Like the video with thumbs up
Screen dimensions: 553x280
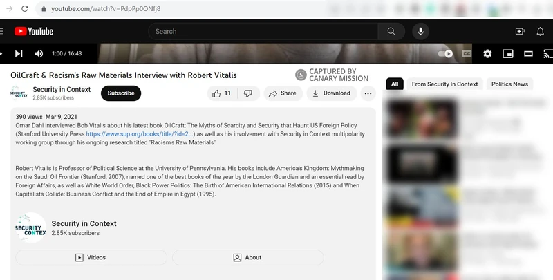click(x=222, y=93)
